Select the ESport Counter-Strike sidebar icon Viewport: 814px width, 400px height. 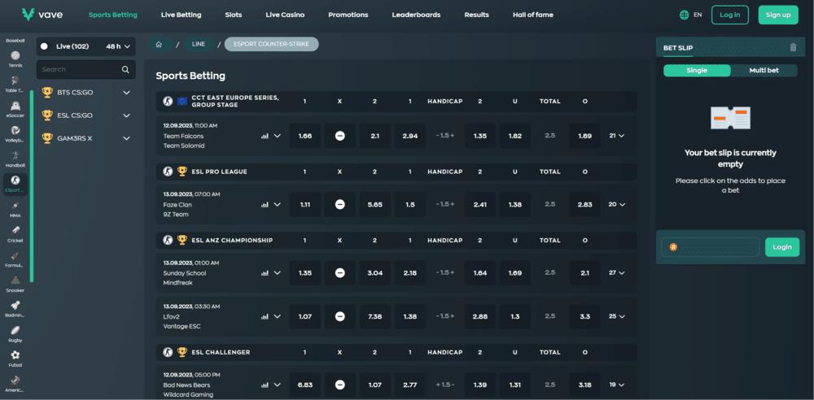point(15,180)
